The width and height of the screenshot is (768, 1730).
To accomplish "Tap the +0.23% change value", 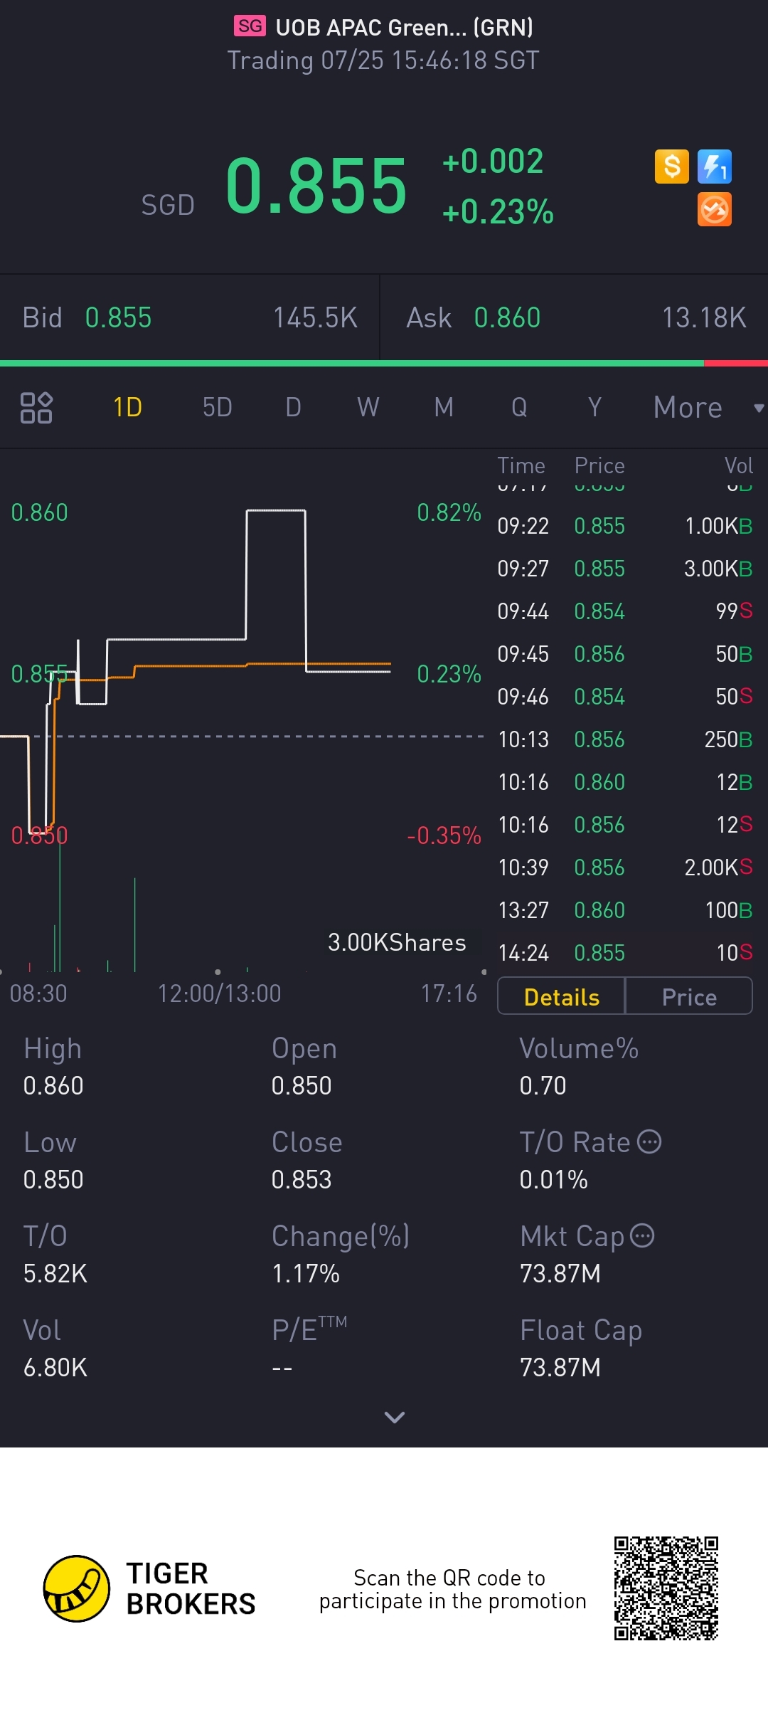I will pos(498,211).
